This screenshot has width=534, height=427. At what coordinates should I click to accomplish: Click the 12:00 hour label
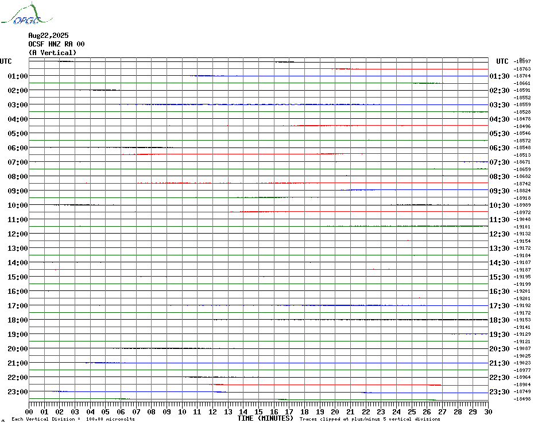point(18,234)
